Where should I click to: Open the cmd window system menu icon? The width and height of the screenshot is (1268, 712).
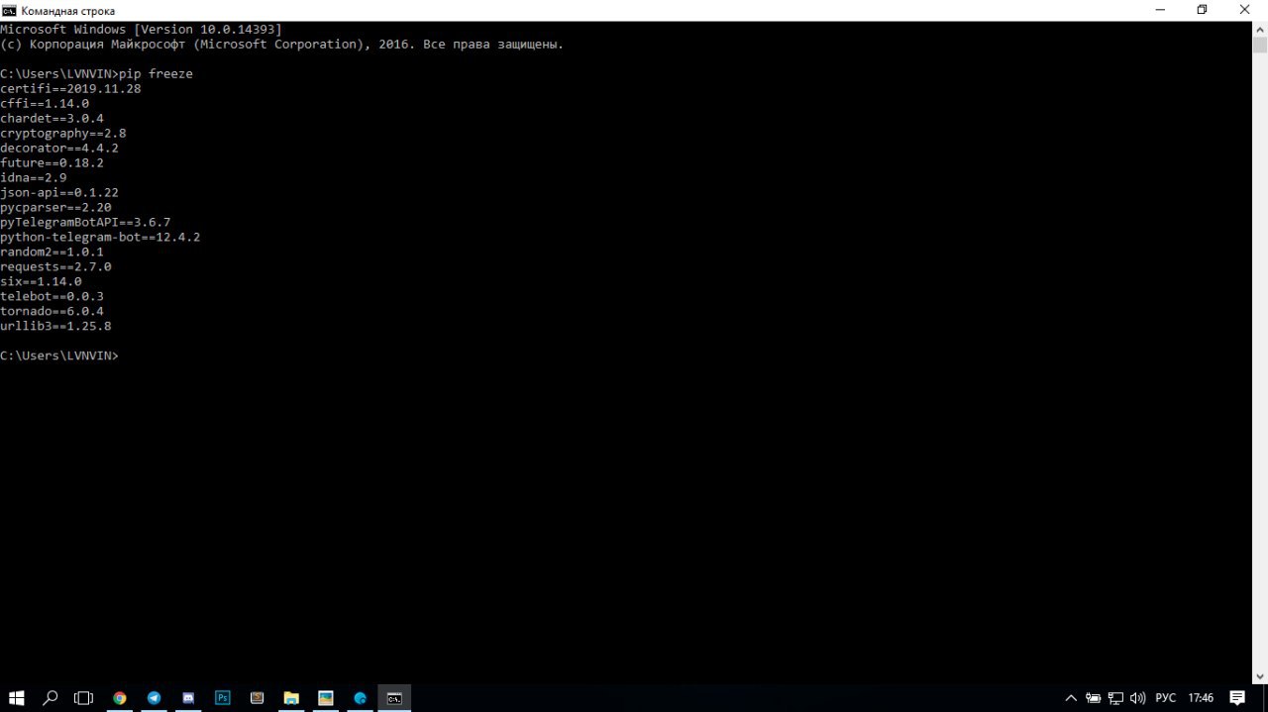coord(9,10)
